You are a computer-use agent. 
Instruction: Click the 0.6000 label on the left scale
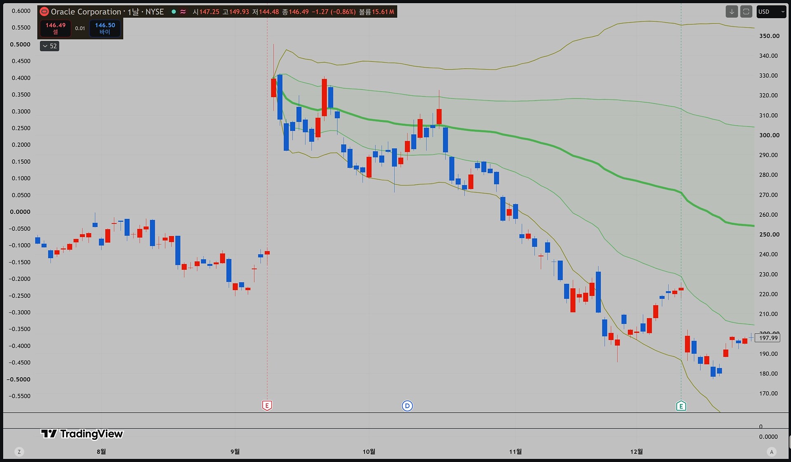coord(21,11)
